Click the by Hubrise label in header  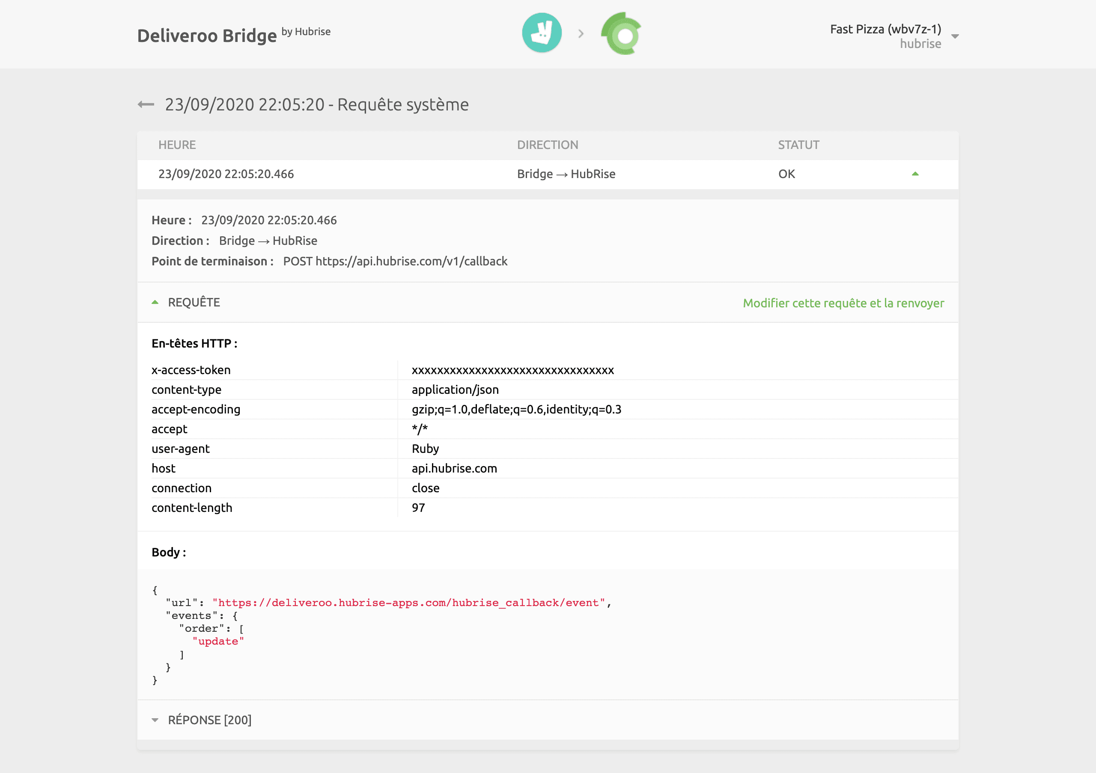point(306,32)
